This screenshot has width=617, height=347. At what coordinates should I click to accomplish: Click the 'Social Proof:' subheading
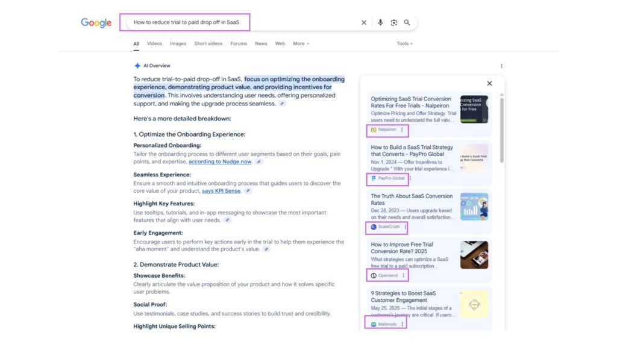click(x=150, y=304)
